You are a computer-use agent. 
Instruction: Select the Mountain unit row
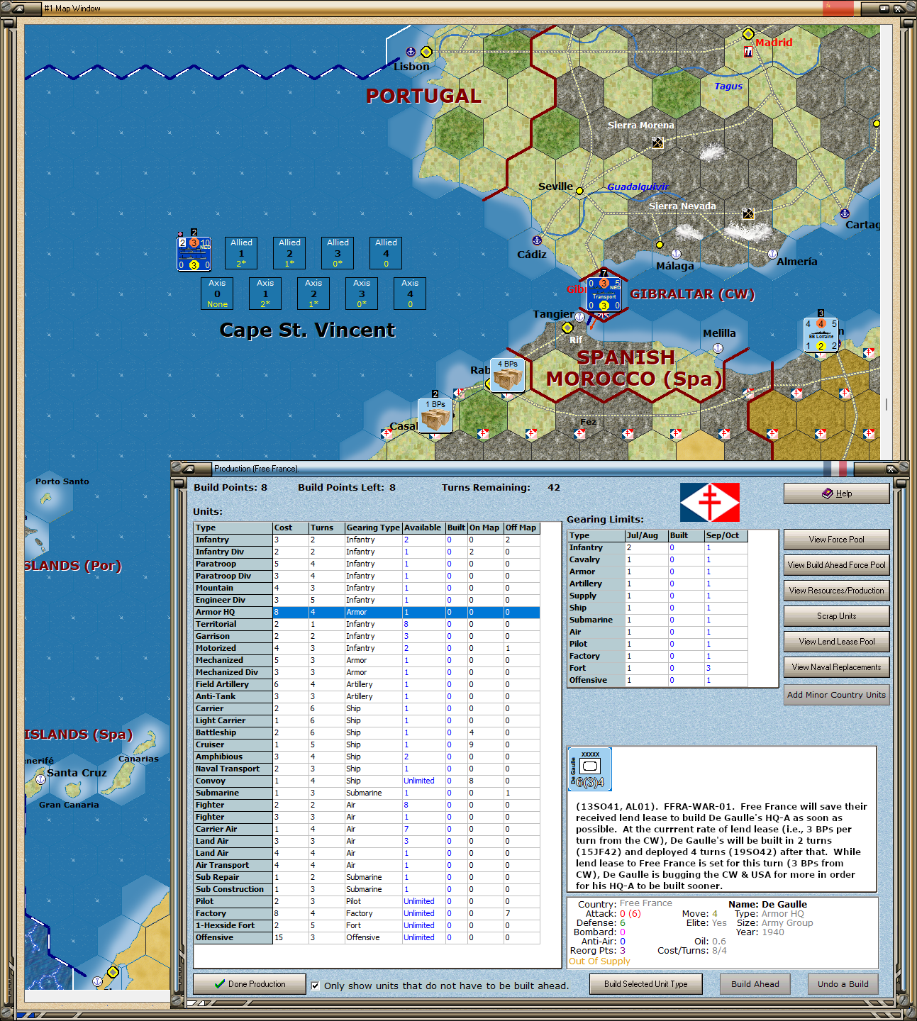tap(367, 588)
